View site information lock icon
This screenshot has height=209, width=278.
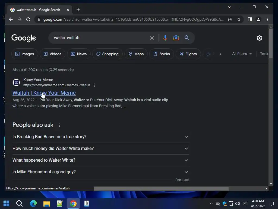[39, 19]
